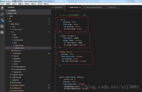This screenshot has height=92, width=142.
Task: Open the Edit menu
Action: (8, 4)
